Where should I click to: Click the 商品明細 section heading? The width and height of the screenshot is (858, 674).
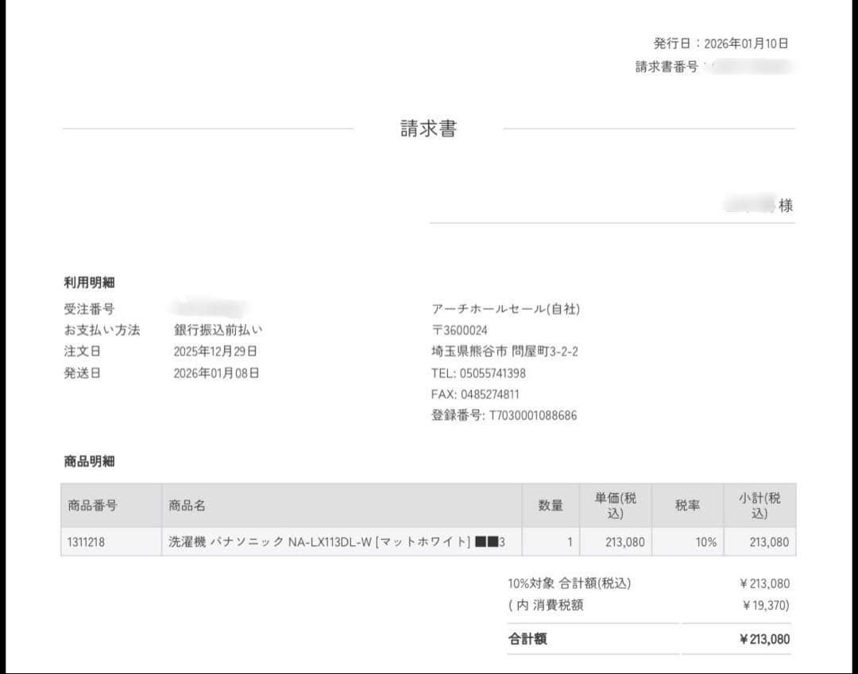(90, 460)
